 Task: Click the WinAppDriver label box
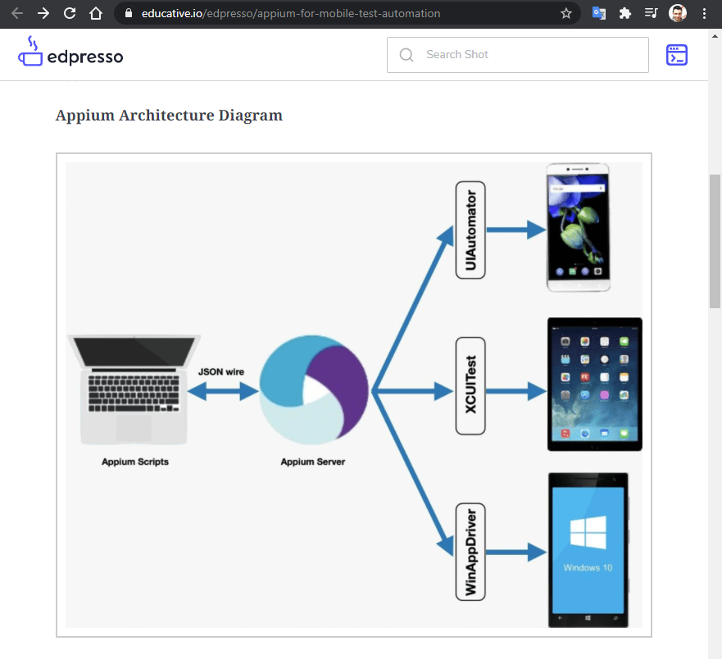[470, 552]
